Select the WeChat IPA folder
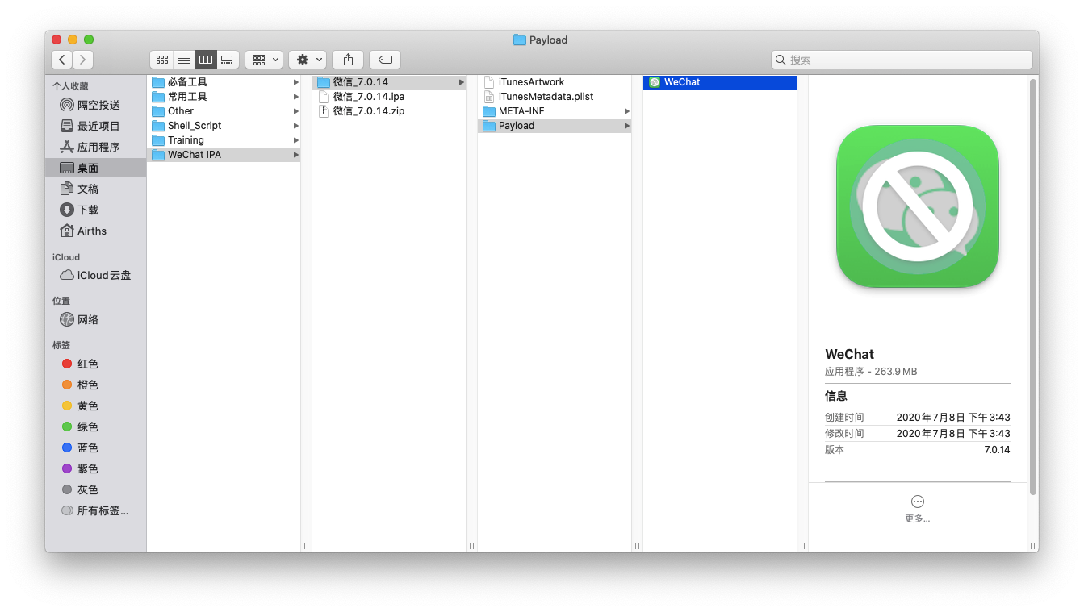The width and height of the screenshot is (1084, 612). click(x=224, y=155)
